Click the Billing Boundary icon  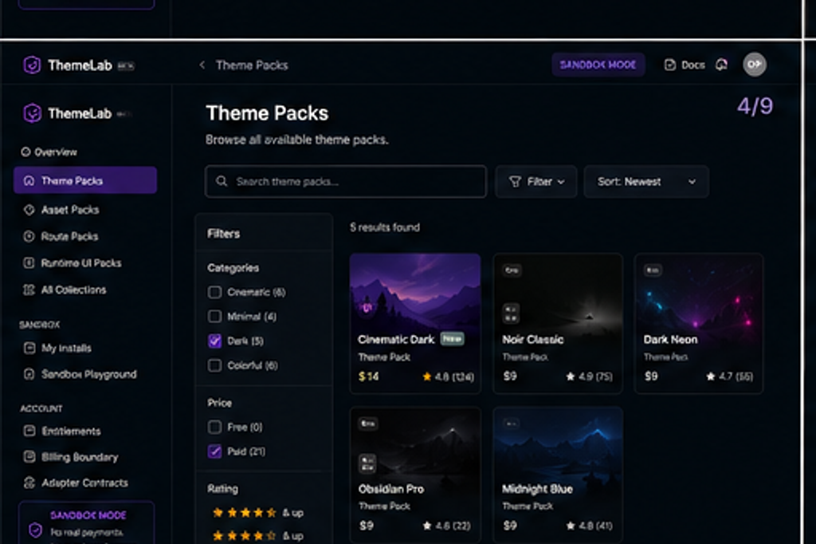point(29,456)
